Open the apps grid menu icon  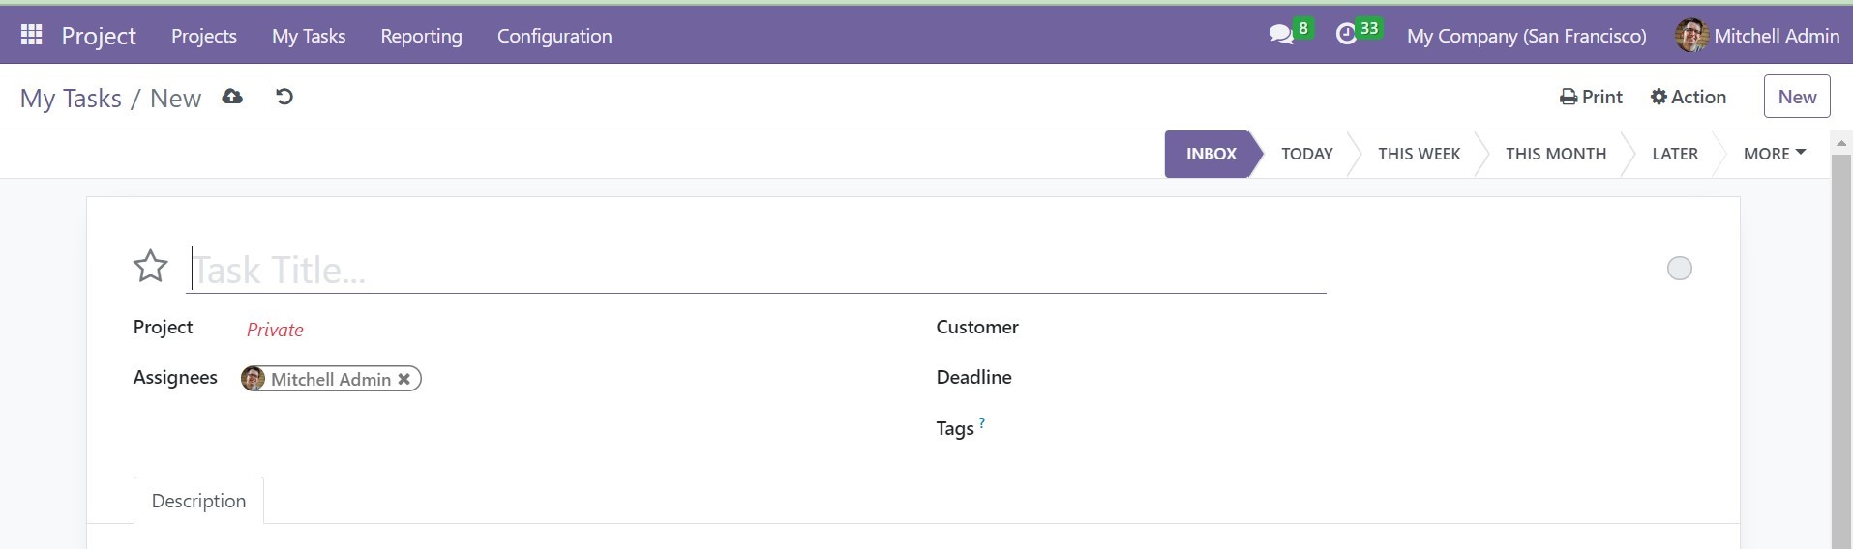pos(31,35)
